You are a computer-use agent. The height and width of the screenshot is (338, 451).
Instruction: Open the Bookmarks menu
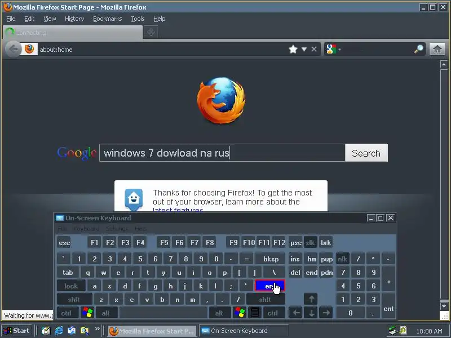click(107, 19)
